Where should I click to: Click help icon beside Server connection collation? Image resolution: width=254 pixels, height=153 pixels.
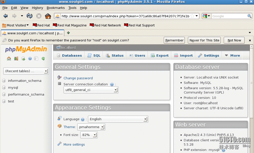112,84
